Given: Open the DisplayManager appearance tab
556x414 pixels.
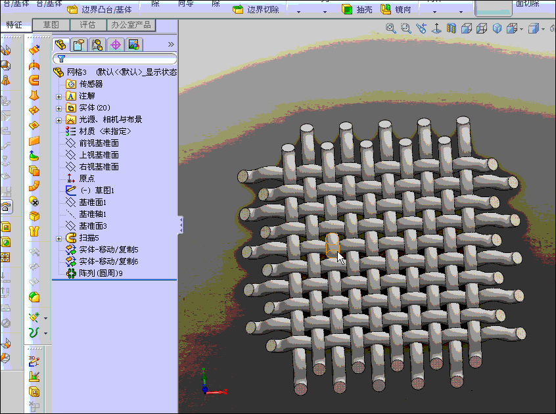Looking at the screenshot, I should click(x=134, y=45).
